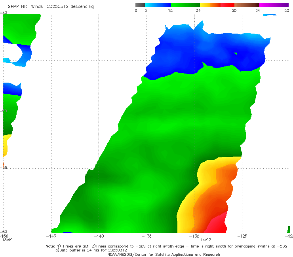Click the '15:40' swath time label
The height and width of the screenshot is (257, 293).
tap(7, 240)
